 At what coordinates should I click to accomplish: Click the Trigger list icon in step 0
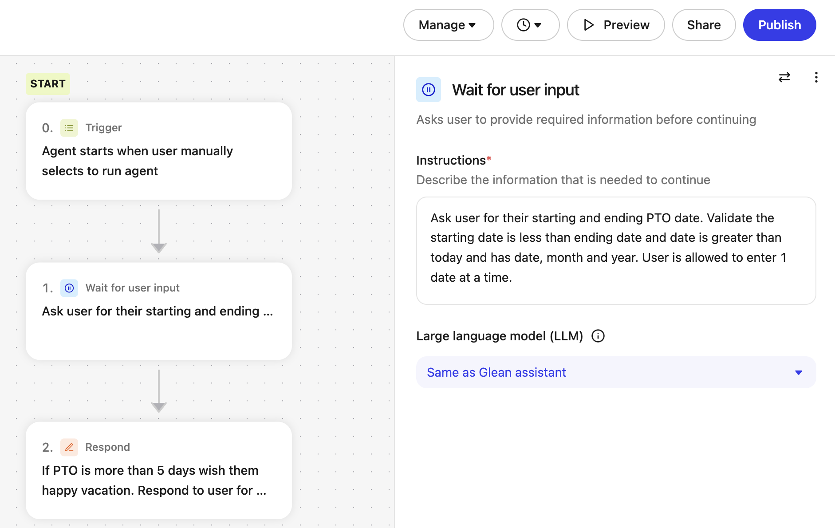(x=69, y=128)
